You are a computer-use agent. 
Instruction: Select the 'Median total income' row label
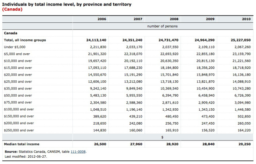[x=22, y=144]
